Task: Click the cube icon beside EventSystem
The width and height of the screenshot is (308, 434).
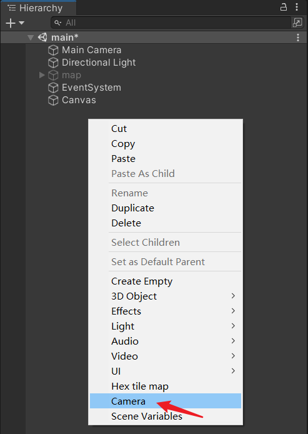Action: pos(53,88)
